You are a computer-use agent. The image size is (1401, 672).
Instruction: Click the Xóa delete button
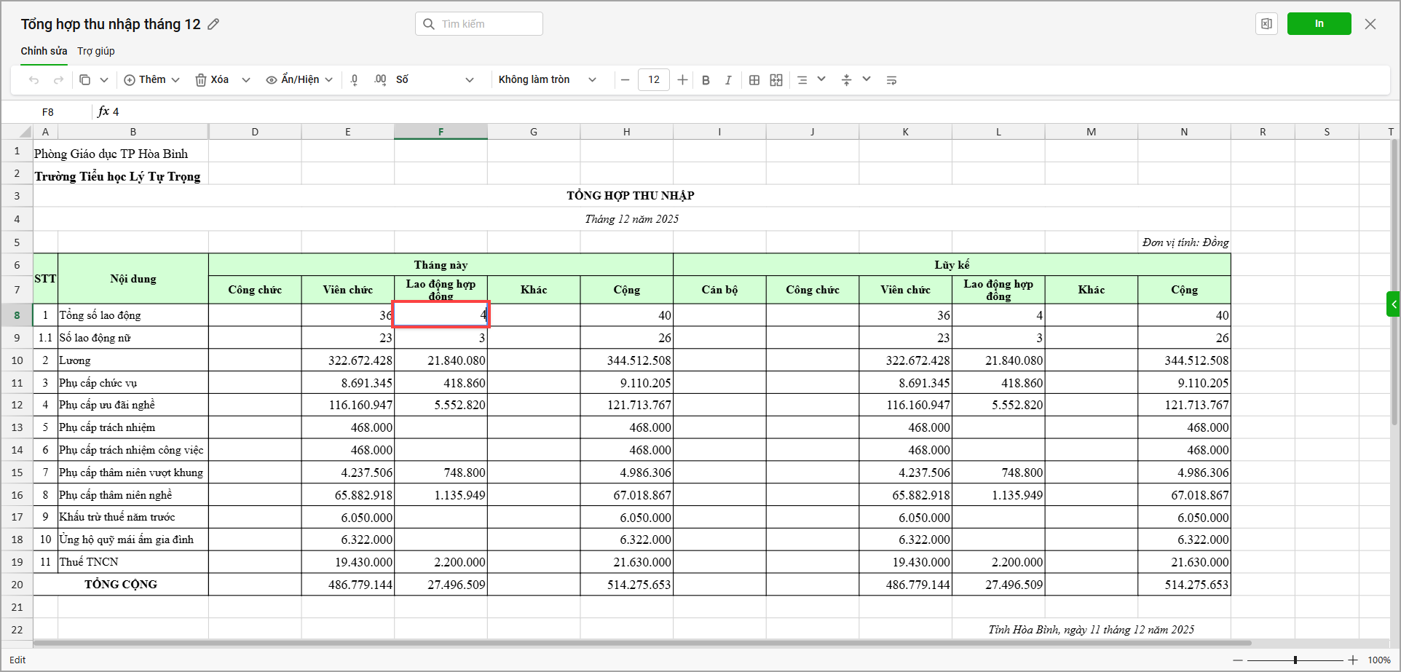click(213, 80)
